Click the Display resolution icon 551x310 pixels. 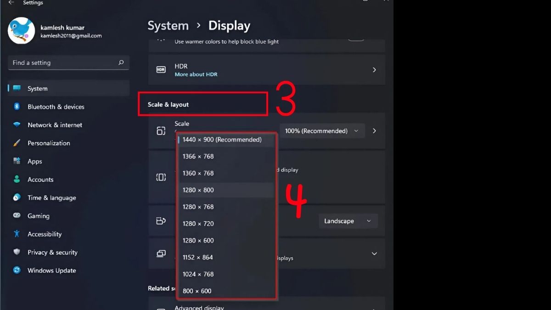(161, 177)
